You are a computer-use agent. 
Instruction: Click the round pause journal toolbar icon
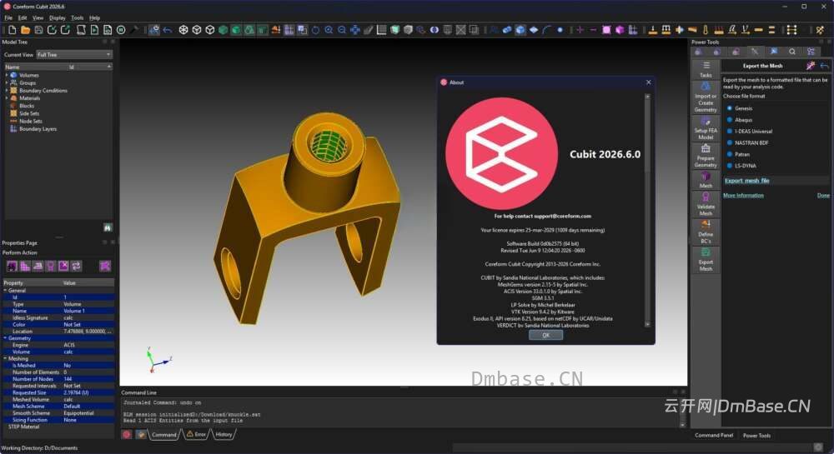tap(121, 30)
